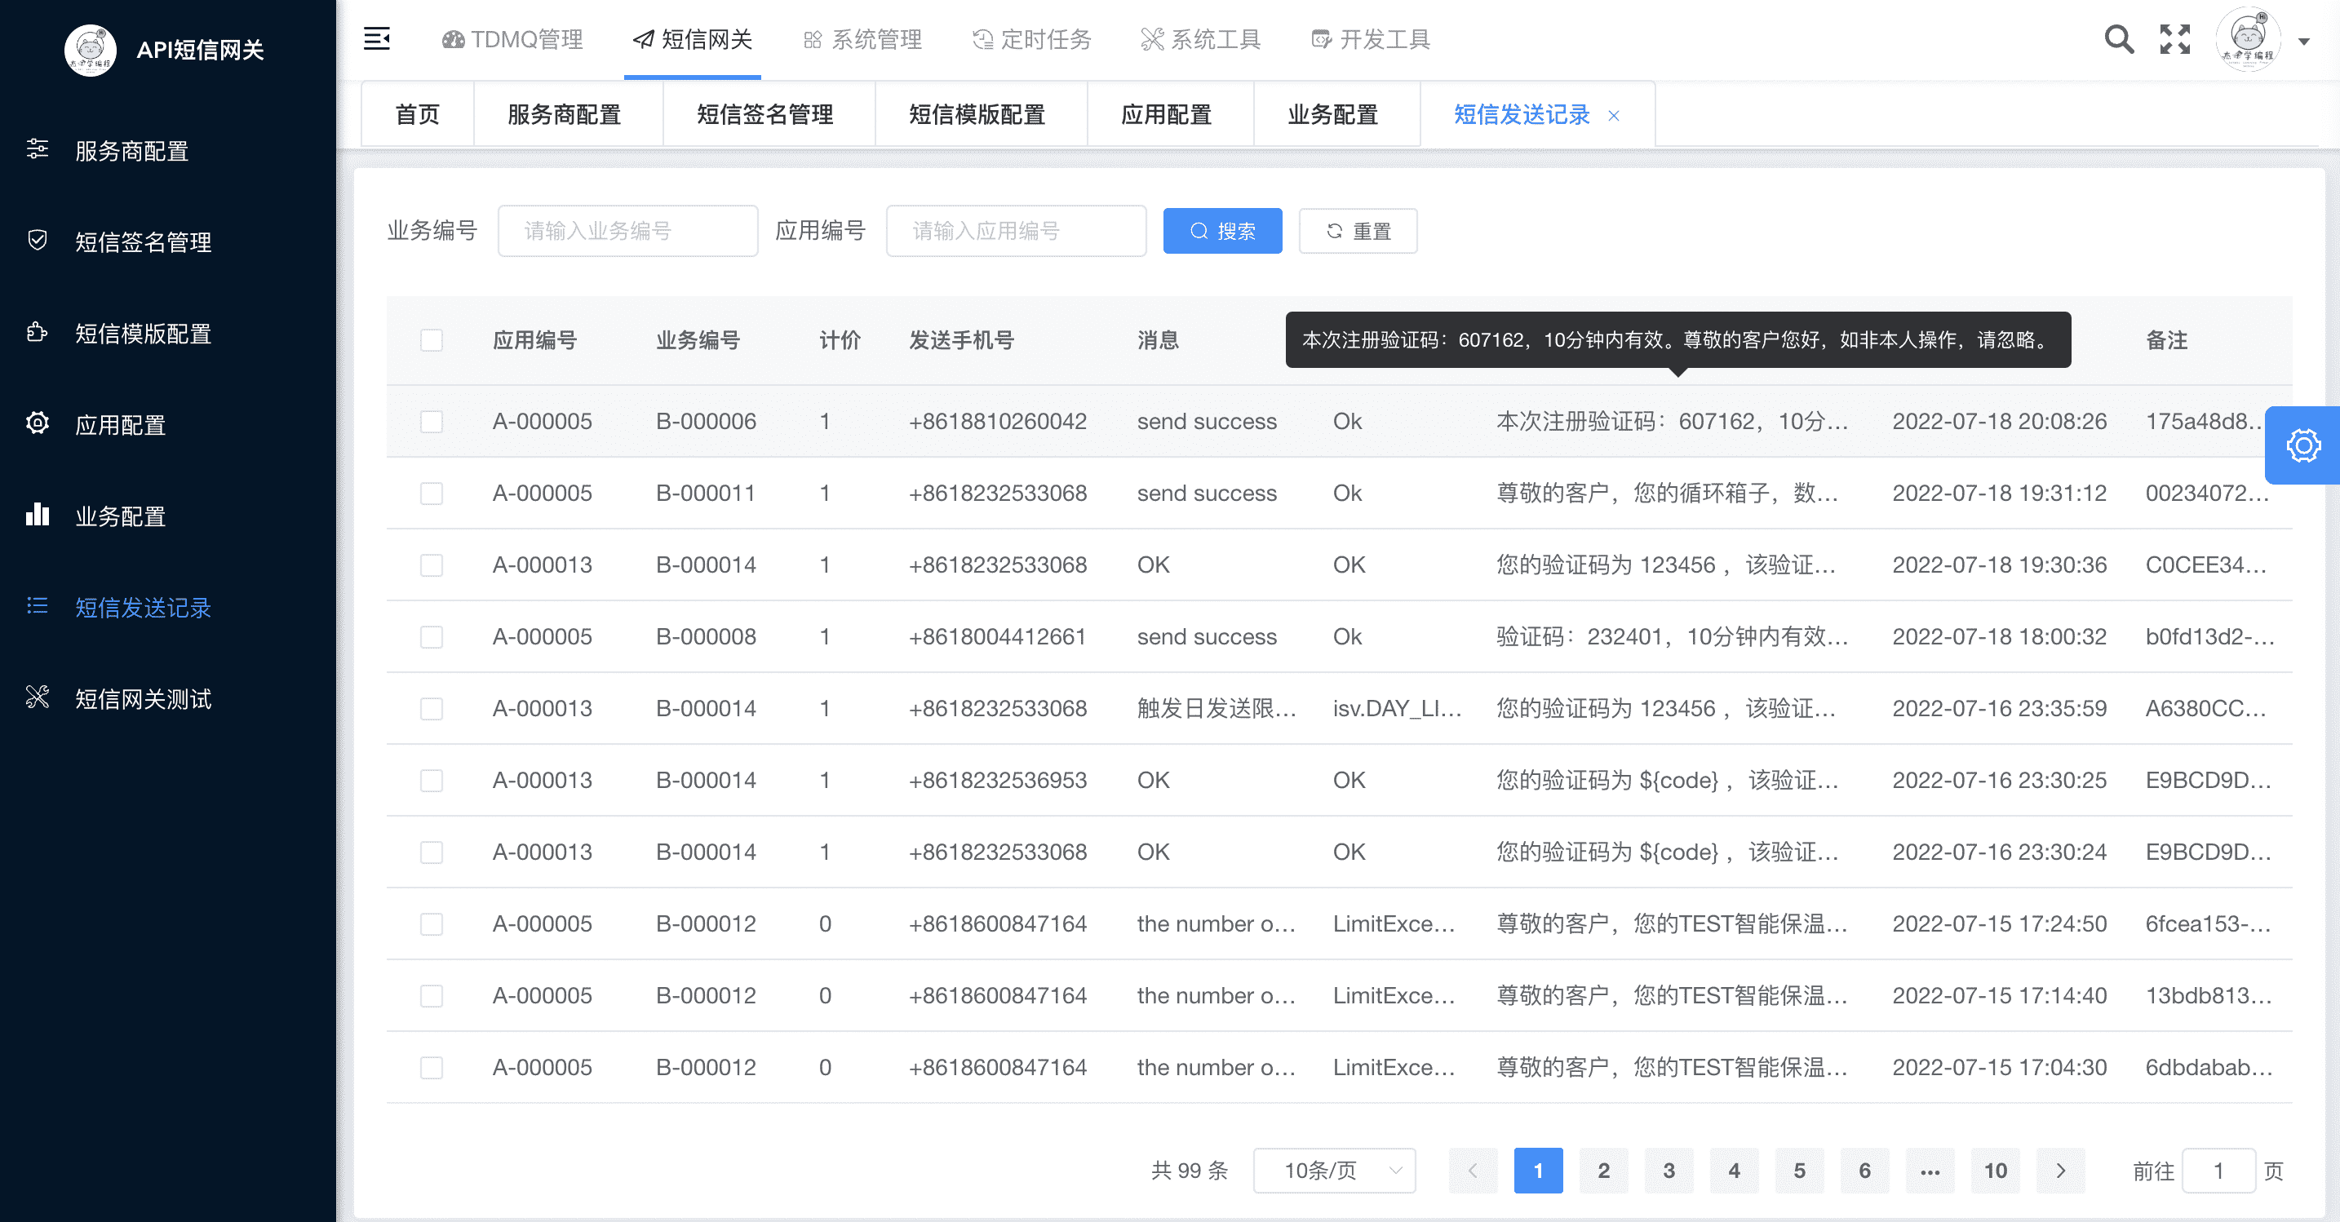
Task: Click the 短信发送记录 sidebar list icon
Action: 38,605
